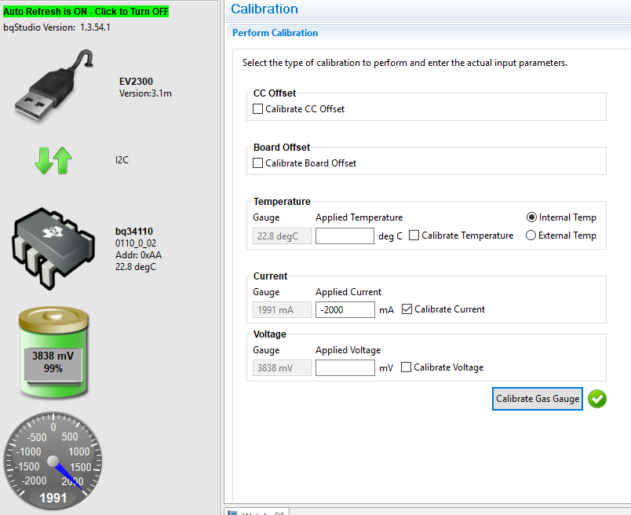Click the bqStudio Version 1.3.54.1 text

point(57,27)
